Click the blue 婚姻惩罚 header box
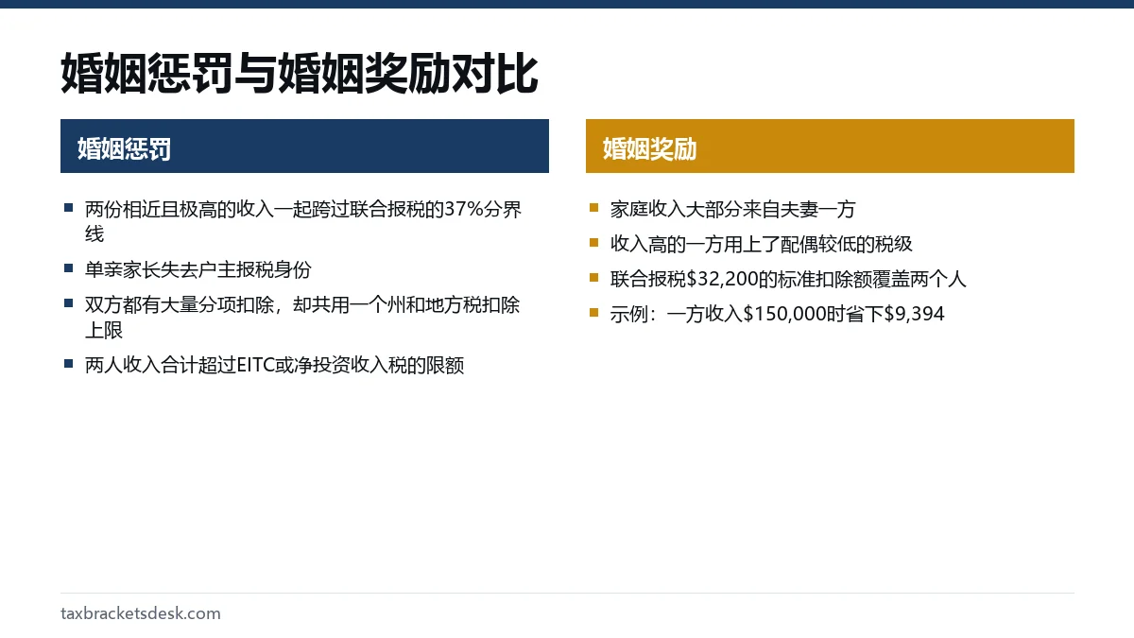Screen dimensions: 1134x638 point(304,147)
